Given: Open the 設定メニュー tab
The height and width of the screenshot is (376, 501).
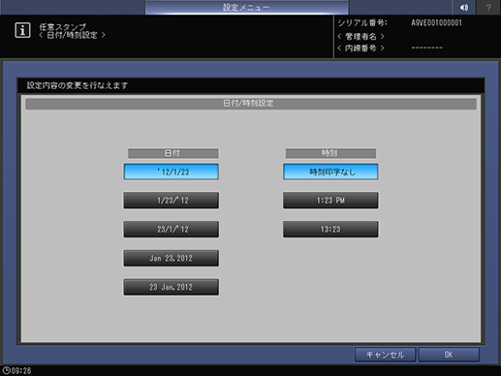Looking at the screenshot, I should tap(246, 7).
